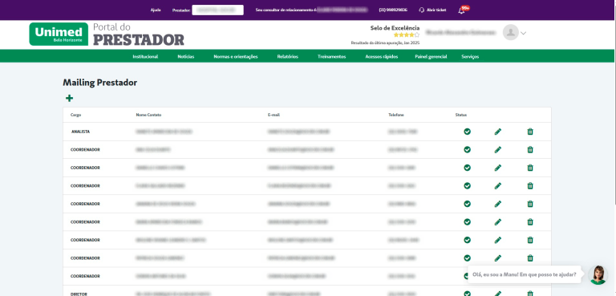Add a new mailing contact with plus icon
Viewport: 616px width, 296px height.
[69, 99]
